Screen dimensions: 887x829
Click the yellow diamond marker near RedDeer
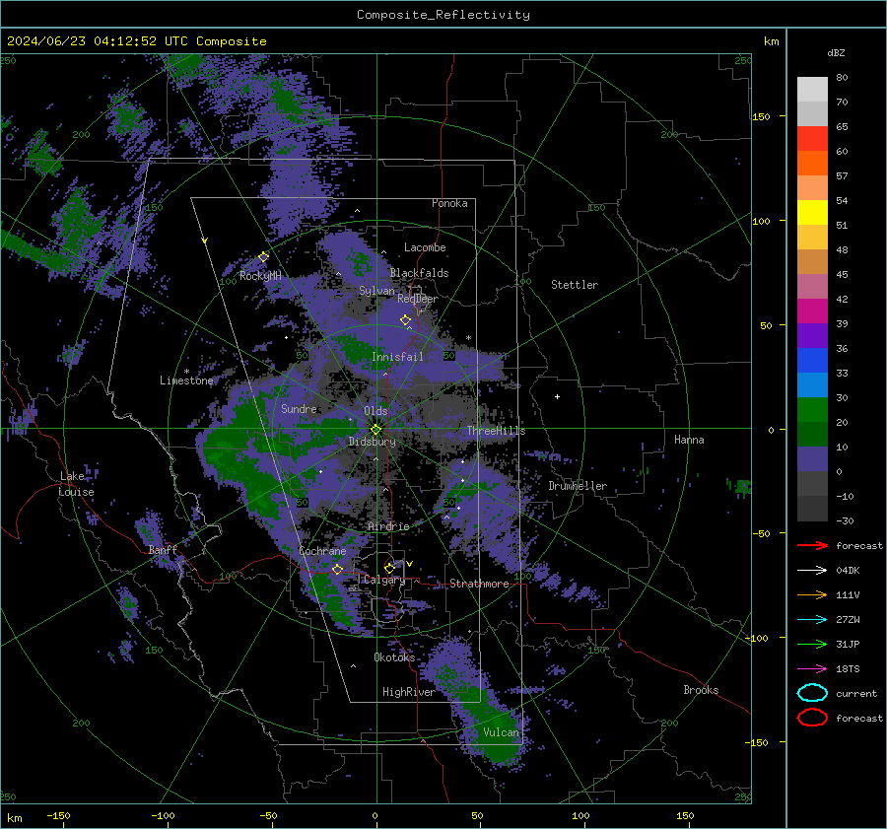405,319
